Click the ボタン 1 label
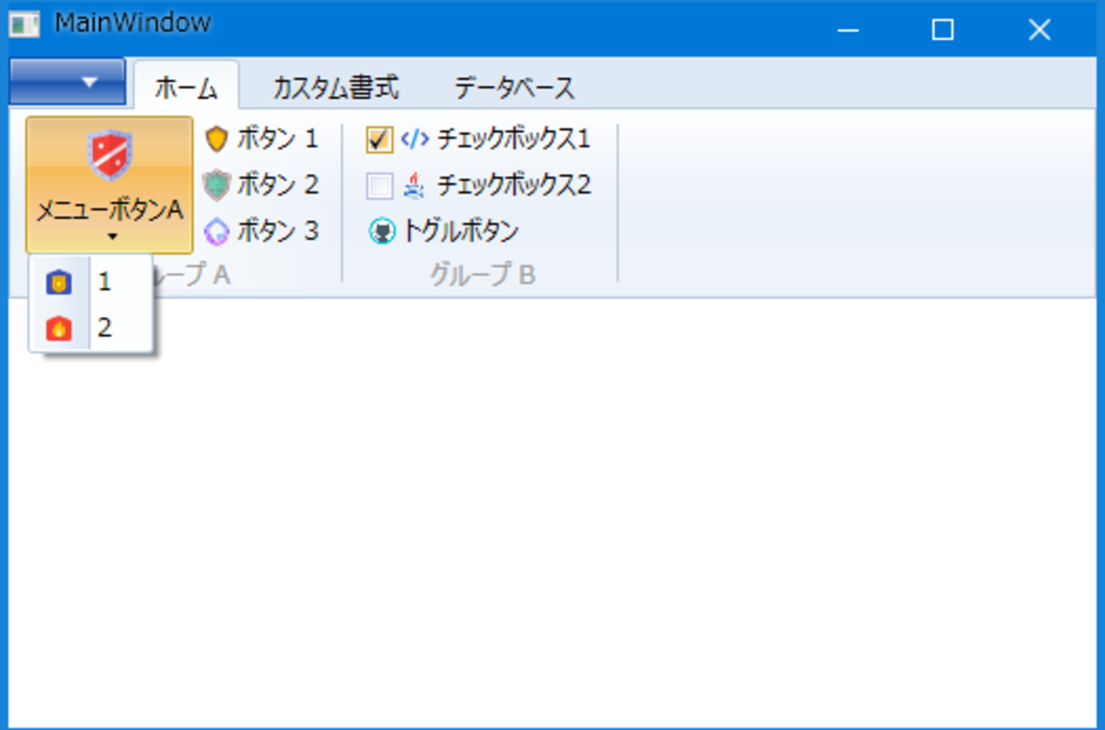Screen dimensions: 1105x730 point(278,139)
